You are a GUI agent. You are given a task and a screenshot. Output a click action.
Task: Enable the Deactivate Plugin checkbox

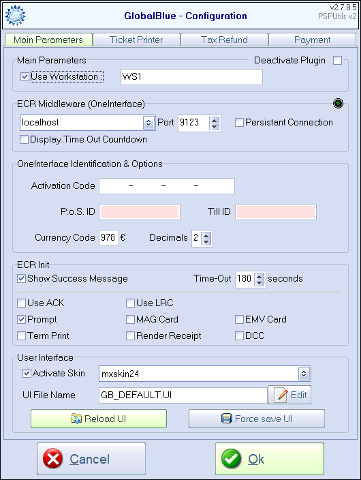pyautogui.click(x=337, y=60)
